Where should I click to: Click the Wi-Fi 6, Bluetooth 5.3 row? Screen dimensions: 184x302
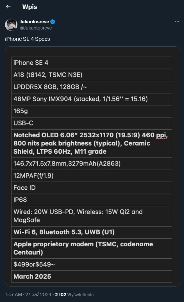tap(92, 232)
